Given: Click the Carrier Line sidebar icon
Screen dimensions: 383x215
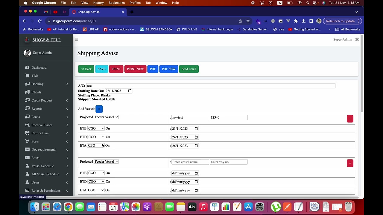Looking at the screenshot, I should [x=27, y=133].
